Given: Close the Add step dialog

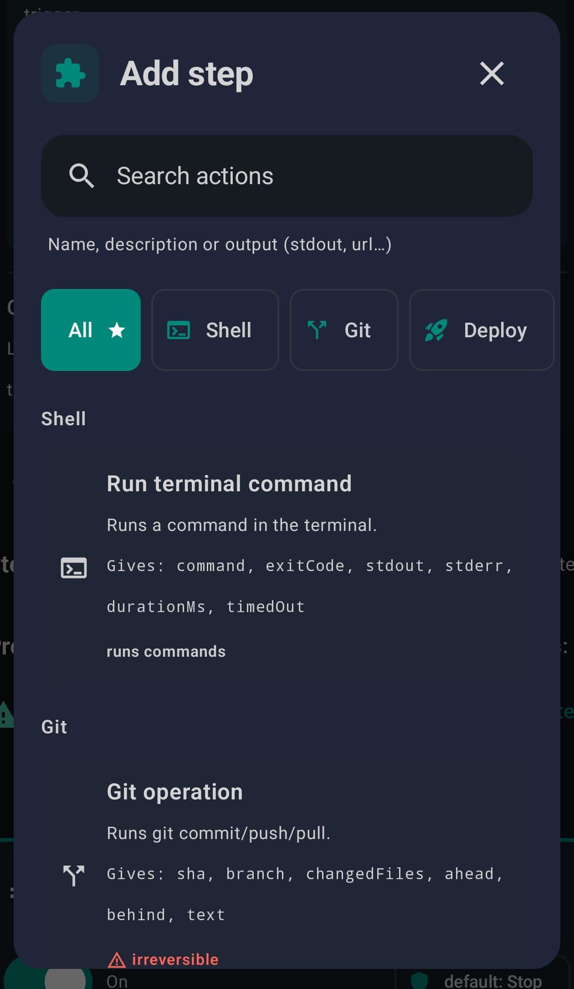Looking at the screenshot, I should [492, 73].
